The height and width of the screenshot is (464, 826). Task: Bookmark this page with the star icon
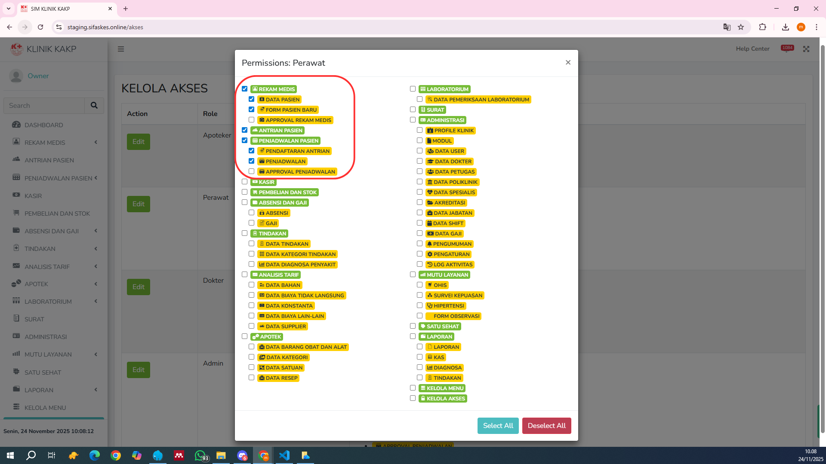741,27
